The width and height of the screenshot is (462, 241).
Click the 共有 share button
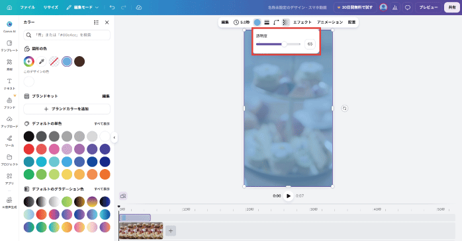[x=452, y=7]
